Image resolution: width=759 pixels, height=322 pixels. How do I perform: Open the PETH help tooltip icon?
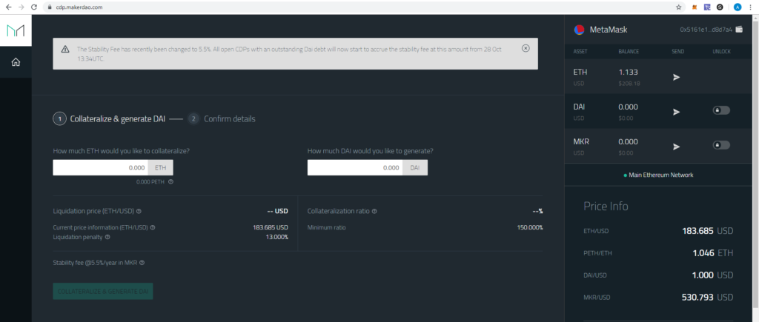point(171,182)
